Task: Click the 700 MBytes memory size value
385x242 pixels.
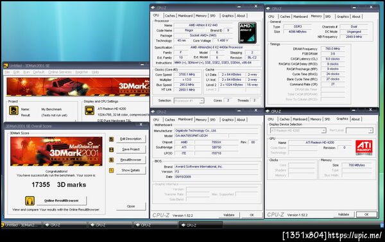Action: (357, 166)
